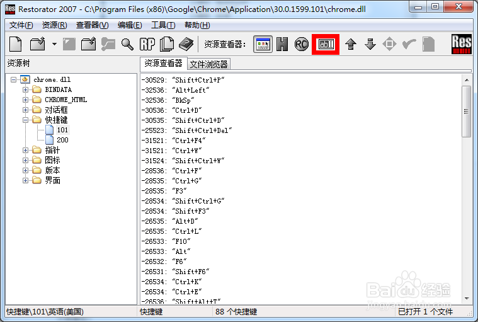Click the "Shift+Ctrl+P" accelerator line

point(183,80)
